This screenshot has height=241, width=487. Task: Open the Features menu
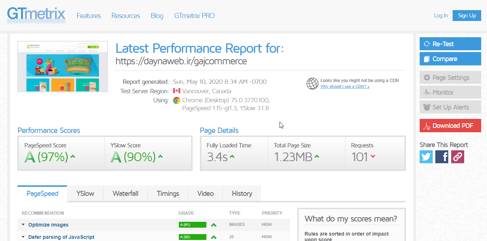pos(89,16)
